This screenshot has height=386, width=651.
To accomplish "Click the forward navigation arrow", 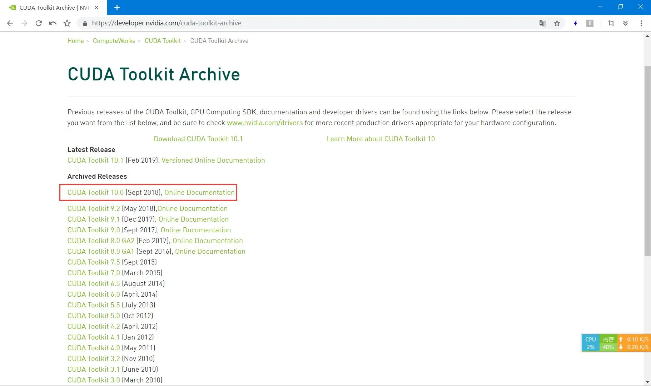I will pyautogui.click(x=24, y=23).
